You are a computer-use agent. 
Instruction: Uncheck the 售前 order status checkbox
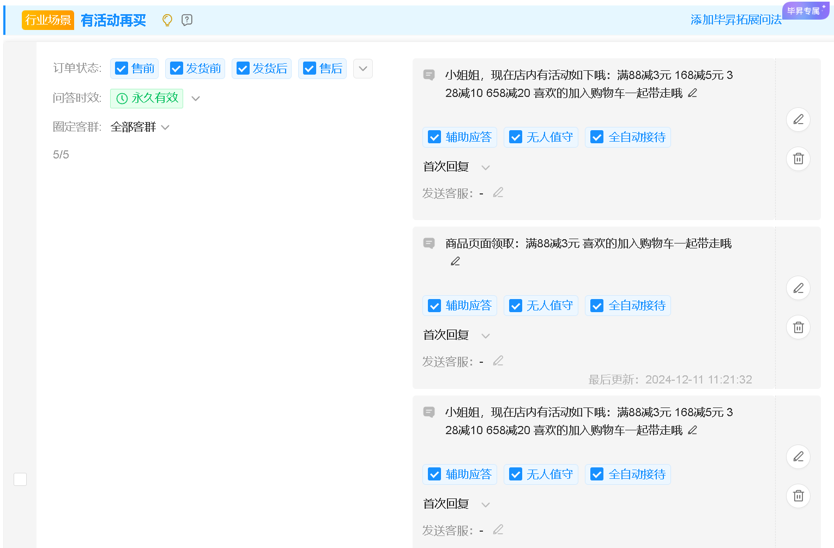(122, 69)
